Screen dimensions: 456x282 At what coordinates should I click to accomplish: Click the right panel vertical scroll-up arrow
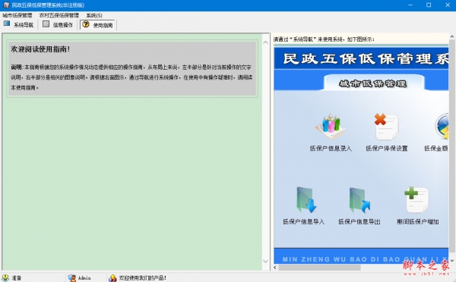coord(452,37)
